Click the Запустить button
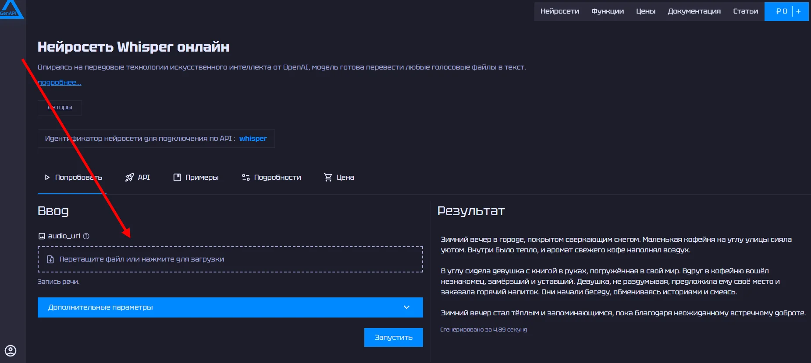811x363 pixels. click(394, 338)
